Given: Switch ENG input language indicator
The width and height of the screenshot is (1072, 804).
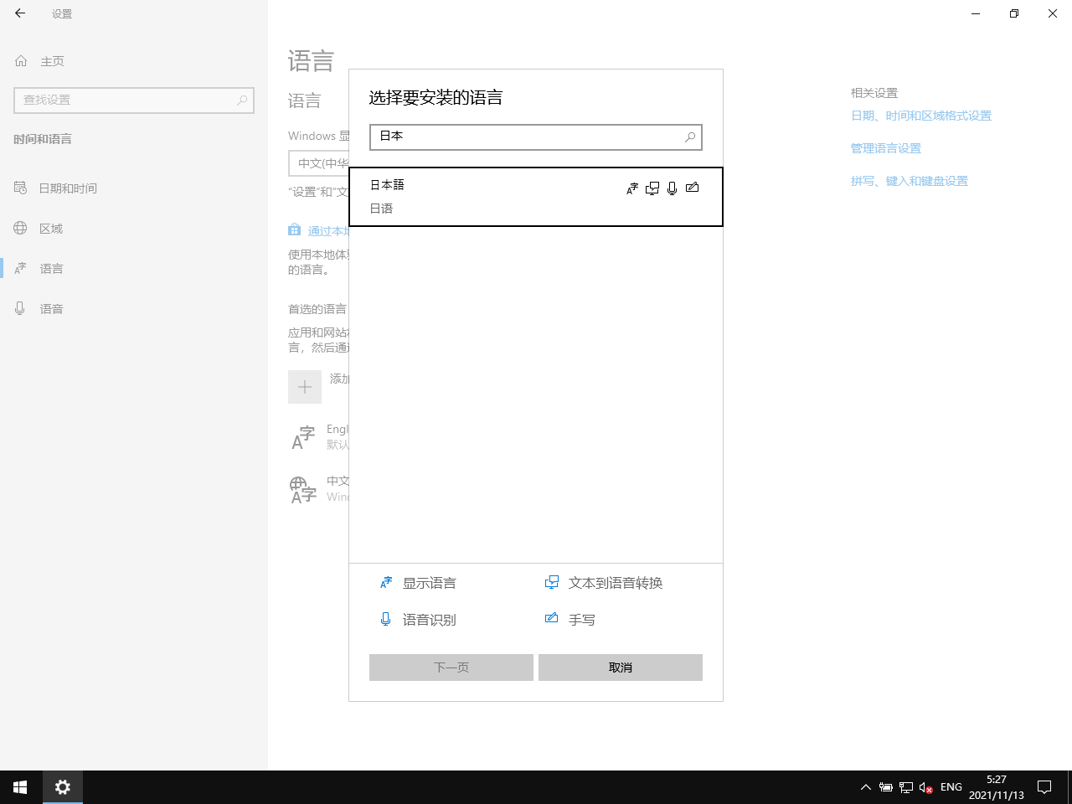Looking at the screenshot, I should click(951, 787).
